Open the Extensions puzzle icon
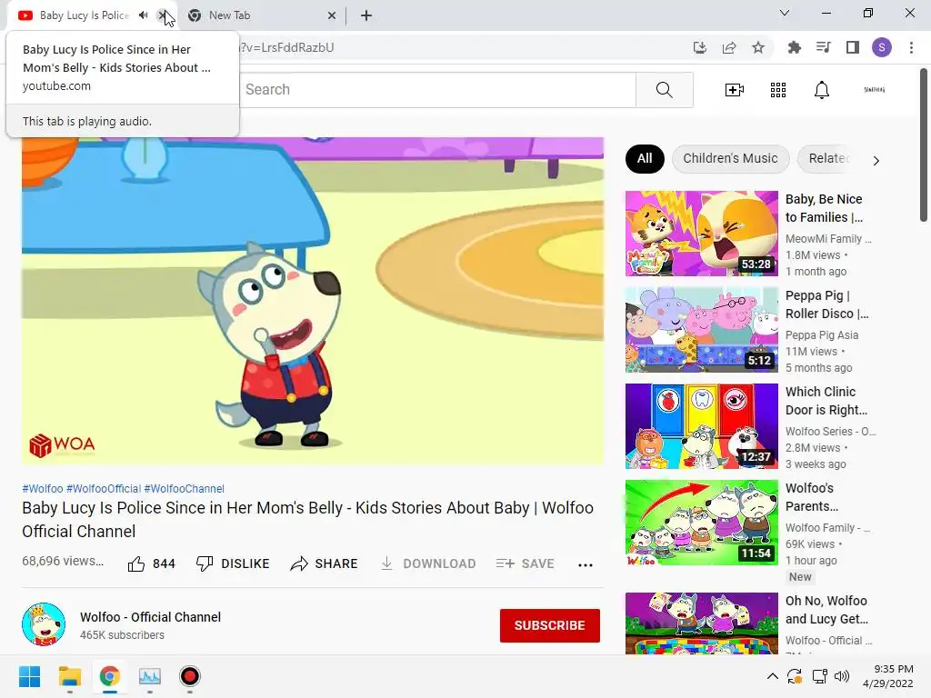The width and height of the screenshot is (931, 698). click(794, 47)
